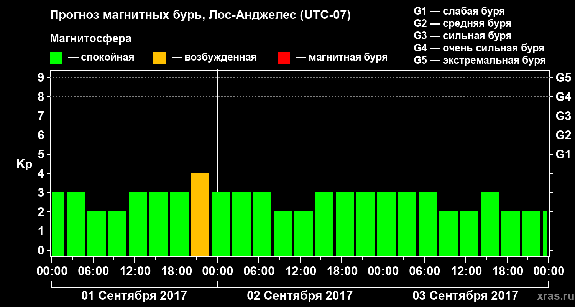Viewport: 575px width, 307px height.
Task: Click the date label "01 Сентября 2017"
Action: (x=134, y=296)
